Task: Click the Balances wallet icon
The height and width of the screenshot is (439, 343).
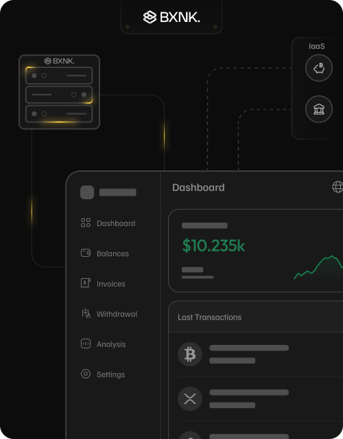Action: 86,253
